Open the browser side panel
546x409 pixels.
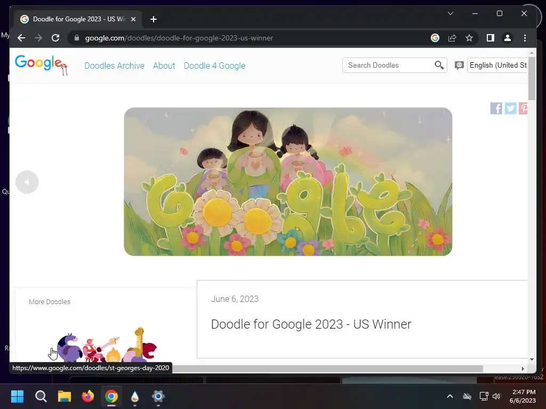coord(491,38)
